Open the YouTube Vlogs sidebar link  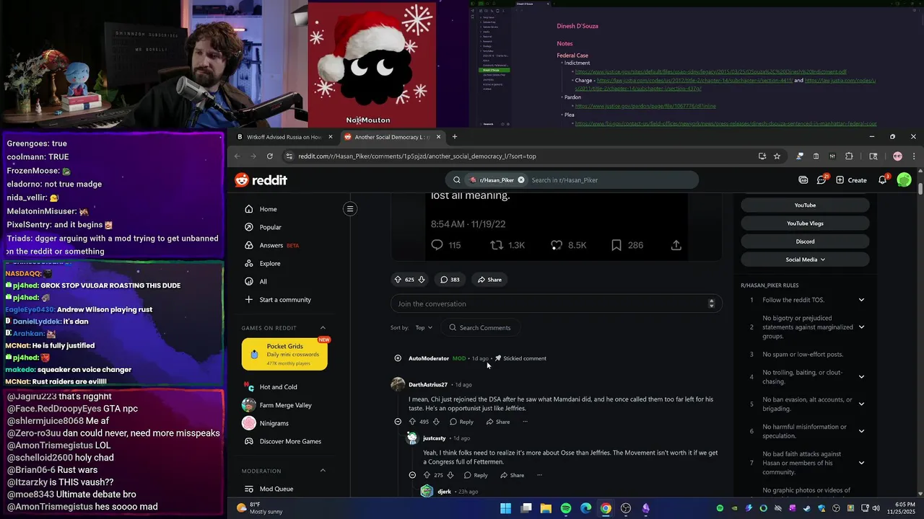coord(805,223)
